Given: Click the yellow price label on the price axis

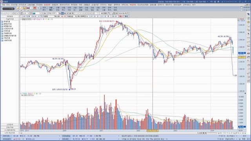Looking at the screenshot, I should (x=242, y=57).
